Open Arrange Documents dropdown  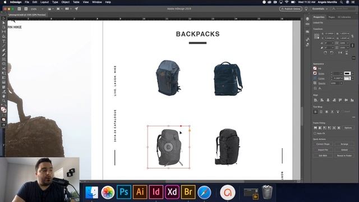pos(68,9)
